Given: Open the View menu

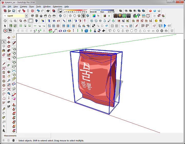Looking at the screenshot, I should pyautogui.click(x=15, y=7).
